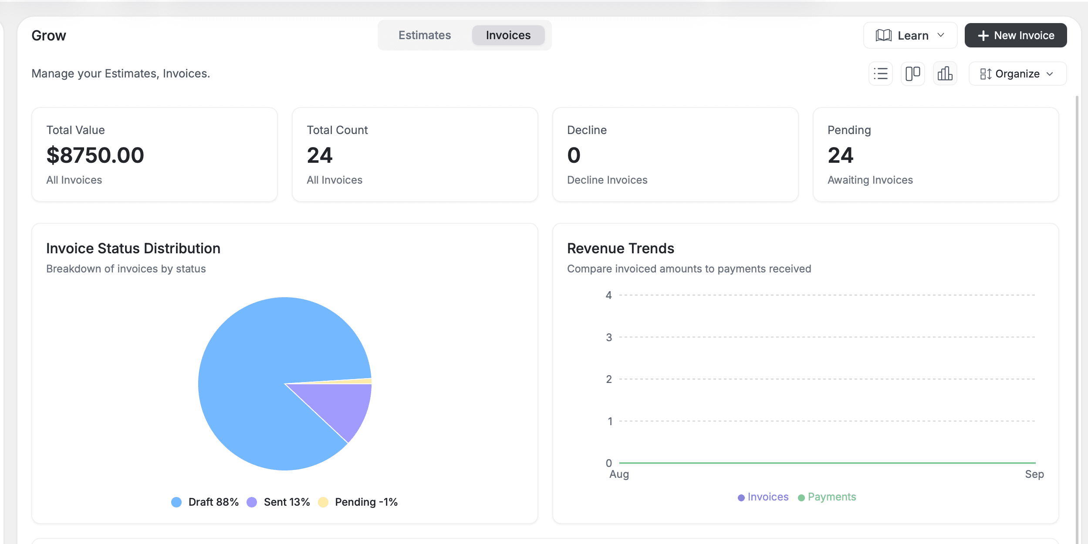Select the Invoices legend dot under Revenue Trends
1088x544 pixels.
point(741,497)
